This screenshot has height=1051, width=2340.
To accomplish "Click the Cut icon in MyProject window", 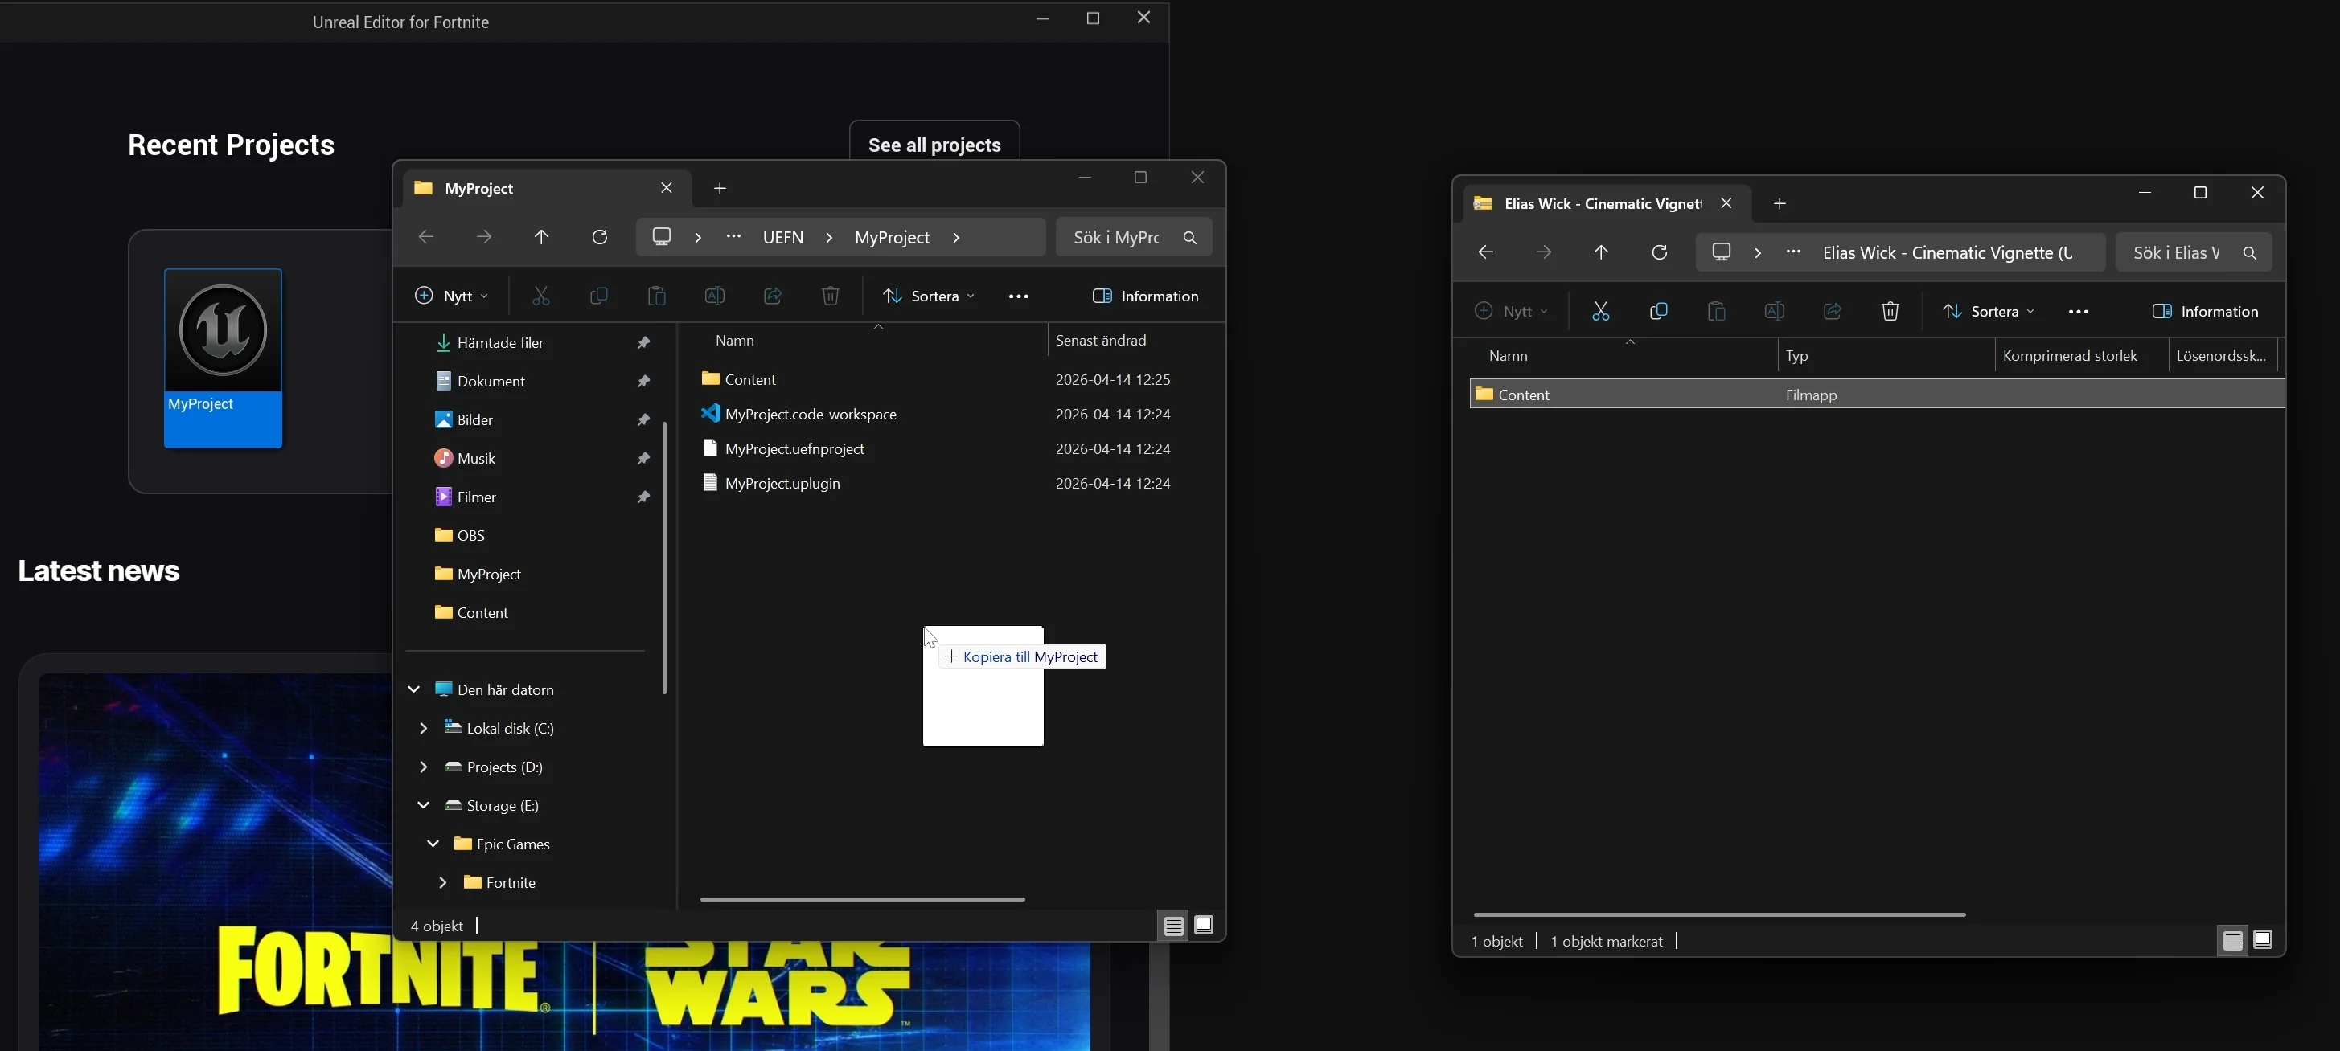I will pyautogui.click(x=541, y=296).
